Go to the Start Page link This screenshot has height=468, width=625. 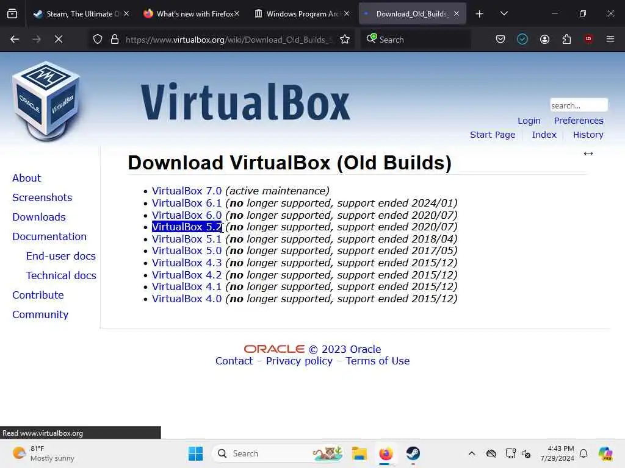click(493, 135)
